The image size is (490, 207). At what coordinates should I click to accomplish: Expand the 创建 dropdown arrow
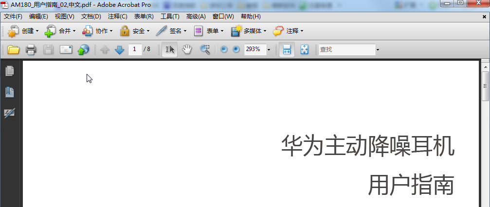pos(37,31)
